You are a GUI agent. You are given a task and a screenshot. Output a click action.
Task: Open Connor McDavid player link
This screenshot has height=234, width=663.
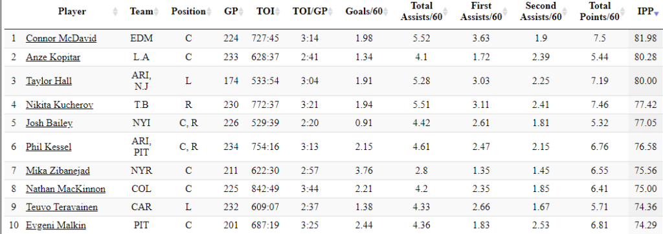61,38
